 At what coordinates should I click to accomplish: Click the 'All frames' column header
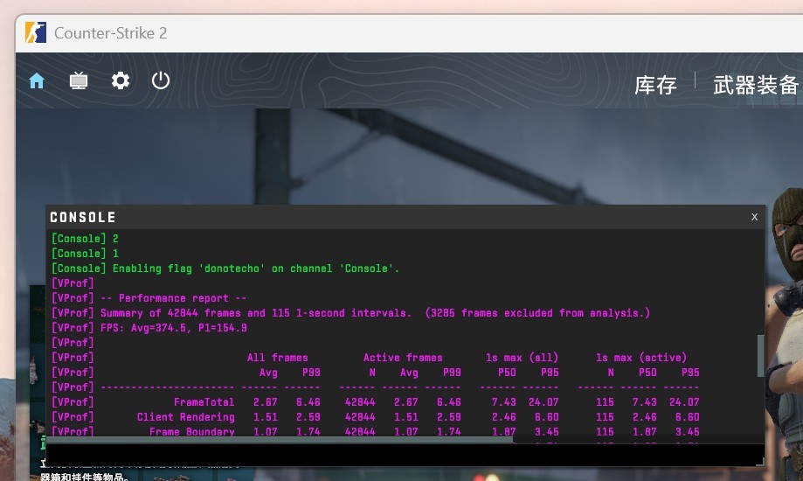point(278,358)
